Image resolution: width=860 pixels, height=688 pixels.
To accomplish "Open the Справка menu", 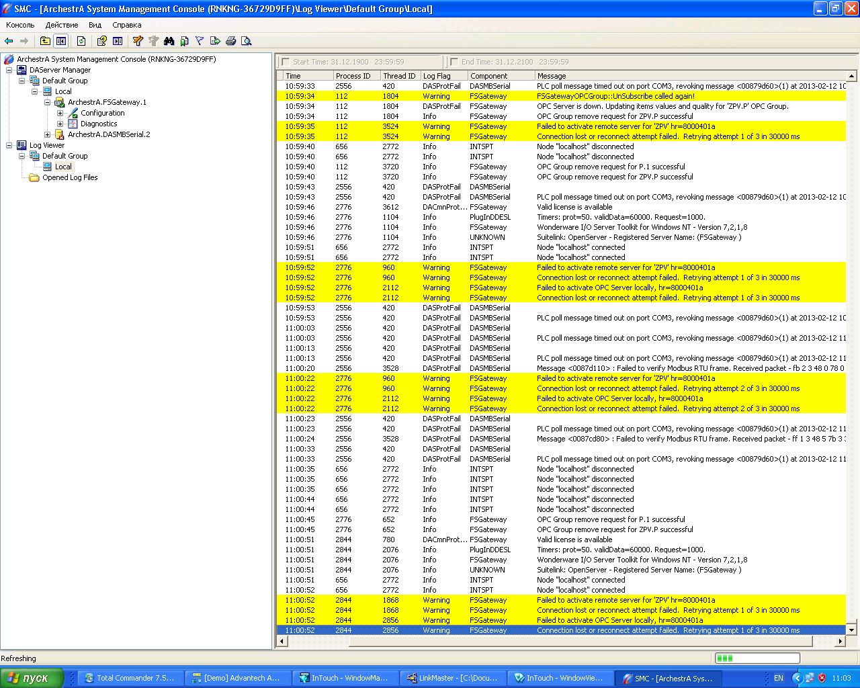I will pos(126,25).
